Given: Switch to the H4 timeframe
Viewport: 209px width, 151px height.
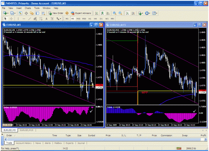Looking at the screenshot, I should 95,19.
